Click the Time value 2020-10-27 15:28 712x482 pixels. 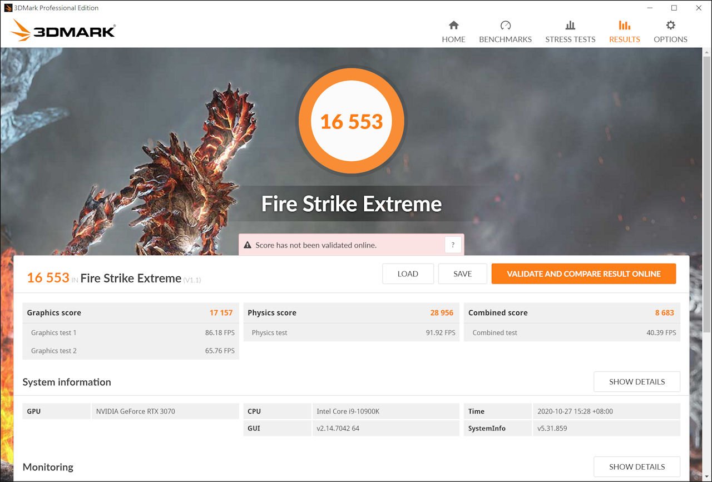[575, 411]
